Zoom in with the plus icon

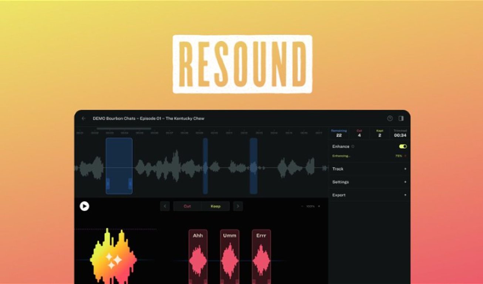pos(319,206)
